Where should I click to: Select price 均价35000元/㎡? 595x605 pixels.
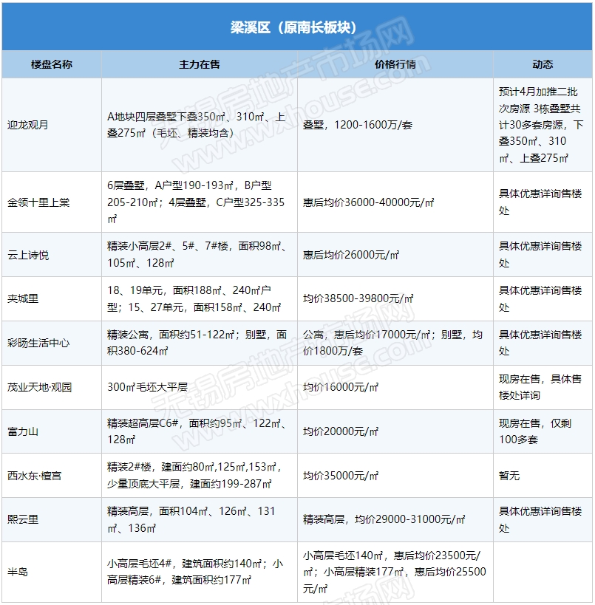tap(395, 476)
